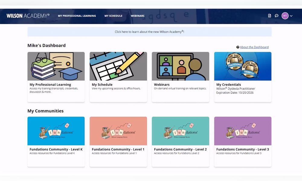Viewport: 302px width, 181px height.
Task: Click the My Professional Learning card image
Action: [x=56, y=66]
